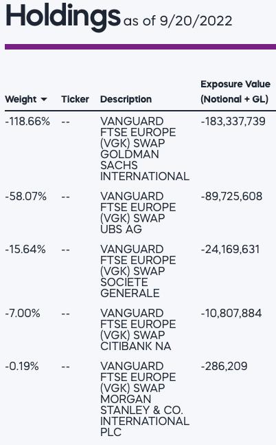The height and width of the screenshot is (445, 276).
Task: Click the Description column header
Action: (x=126, y=99)
